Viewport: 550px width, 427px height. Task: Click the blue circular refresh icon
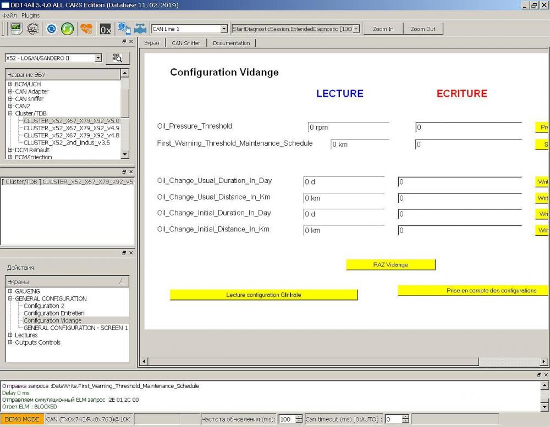[51, 29]
